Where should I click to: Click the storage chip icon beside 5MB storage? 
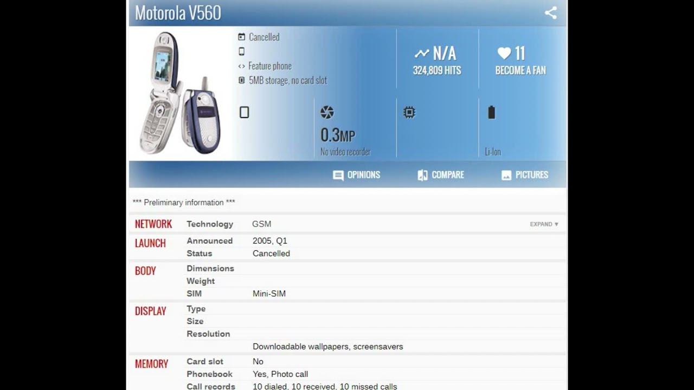click(x=241, y=80)
